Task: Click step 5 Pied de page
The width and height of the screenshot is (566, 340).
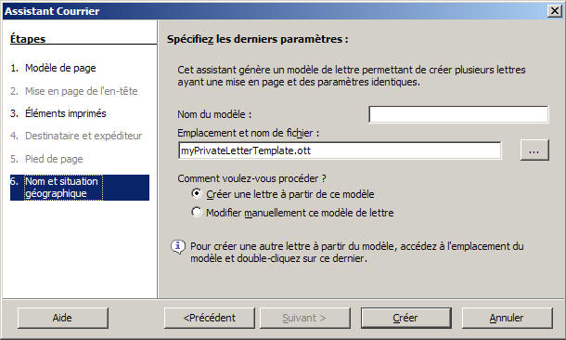Action: [46, 159]
